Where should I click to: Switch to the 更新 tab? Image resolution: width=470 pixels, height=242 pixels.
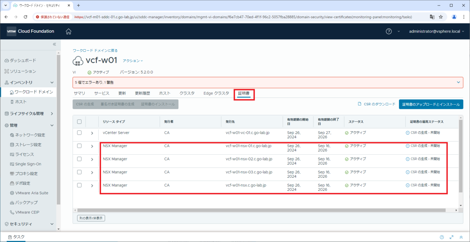point(122,93)
